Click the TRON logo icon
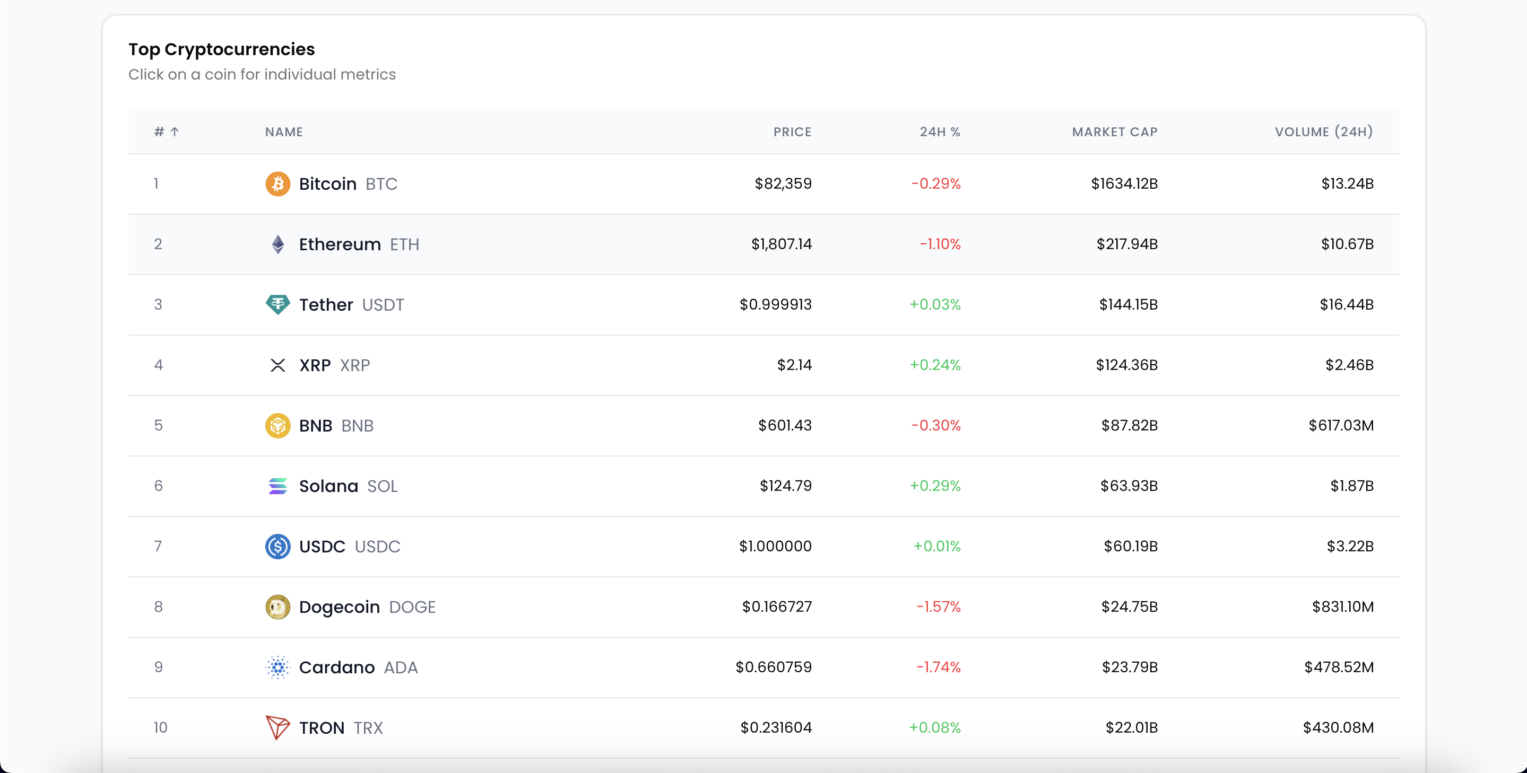This screenshot has height=773, width=1527. point(277,727)
